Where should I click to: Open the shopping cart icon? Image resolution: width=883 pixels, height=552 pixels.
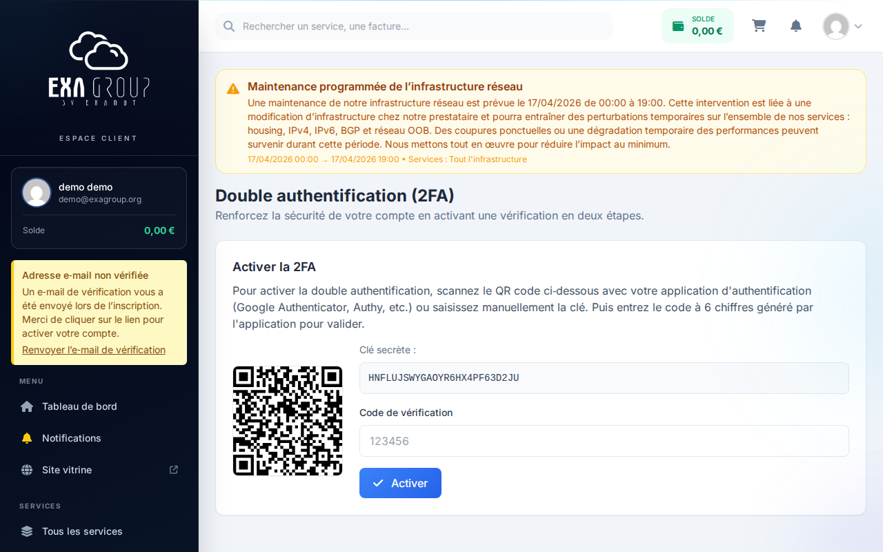point(759,26)
